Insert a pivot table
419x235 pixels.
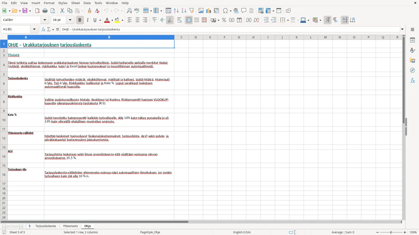click(x=216, y=11)
